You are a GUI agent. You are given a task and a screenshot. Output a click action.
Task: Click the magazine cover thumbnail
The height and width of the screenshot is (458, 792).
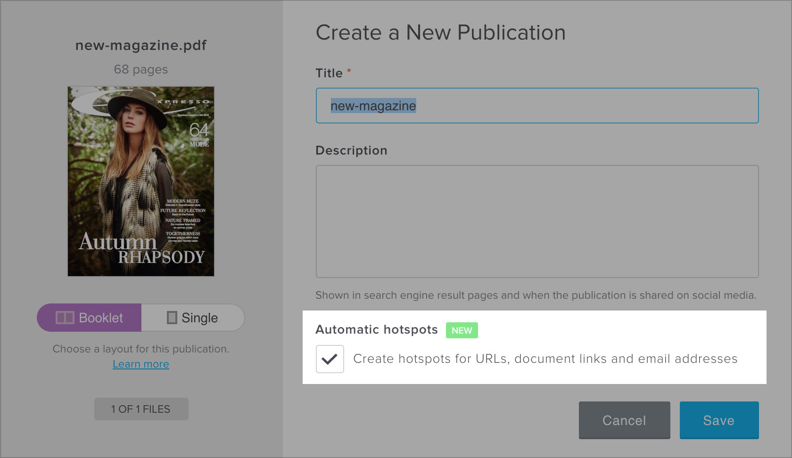[x=140, y=180]
